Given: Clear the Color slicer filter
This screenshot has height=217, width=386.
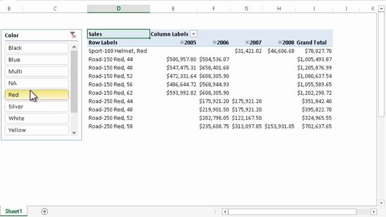Looking at the screenshot, I should 73,35.
